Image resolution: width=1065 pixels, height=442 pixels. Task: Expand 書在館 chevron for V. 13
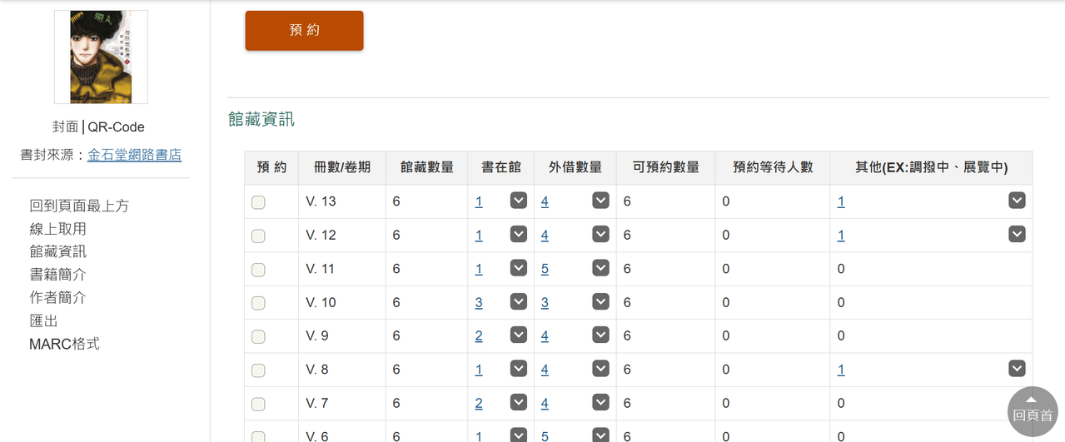click(519, 201)
